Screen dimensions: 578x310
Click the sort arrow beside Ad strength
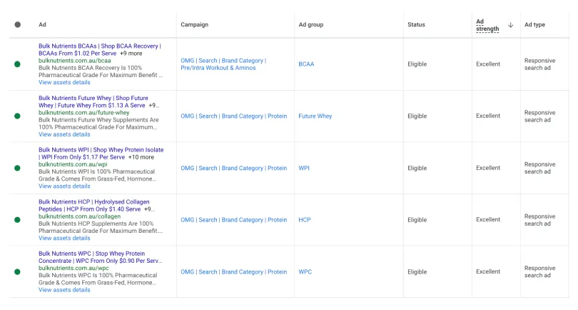tap(510, 25)
